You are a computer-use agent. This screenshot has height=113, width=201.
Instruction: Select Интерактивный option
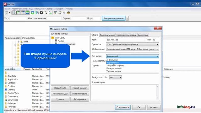coord(133,68)
